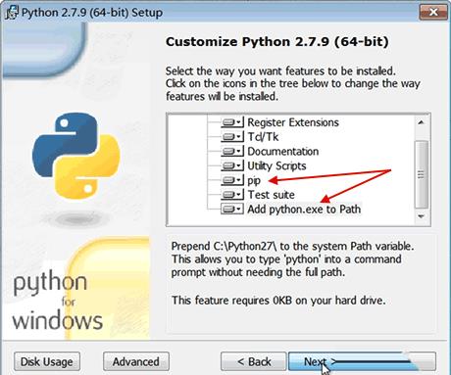451x375 pixels.
Task: Select the Register Extensions tree row
Action: pyautogui.click(x=293, y=122)
